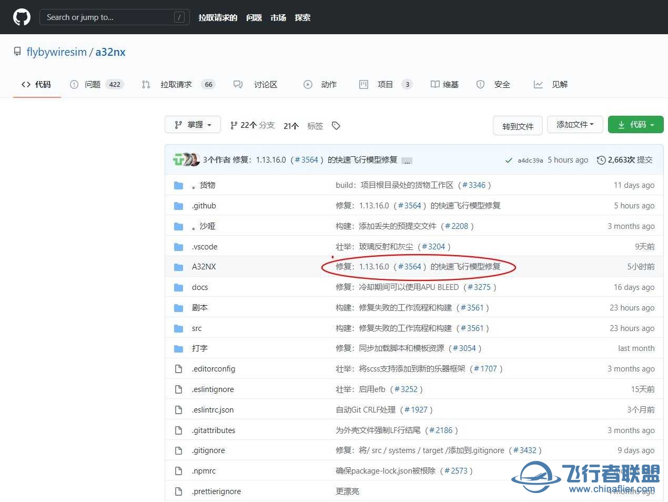This screenshot has width=668, height=502.
Task: Click the tag icon beside 标签
Action: [336, 126]
